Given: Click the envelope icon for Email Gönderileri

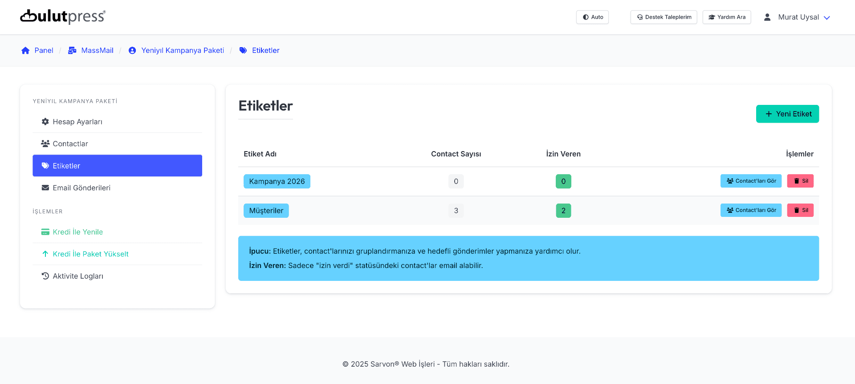Looking at the screenshot, I should (45, 188).
